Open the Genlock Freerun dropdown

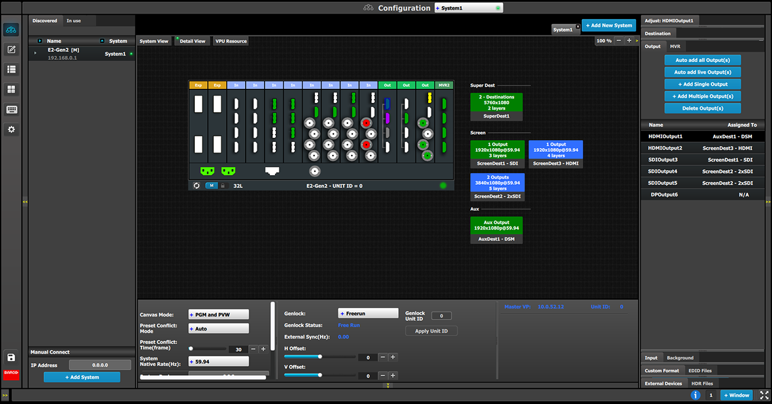coord(368,313)
